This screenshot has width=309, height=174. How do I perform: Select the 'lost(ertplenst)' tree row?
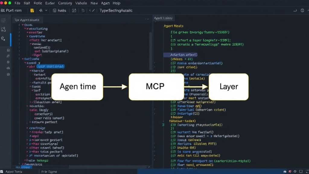[x=51, y=51]
